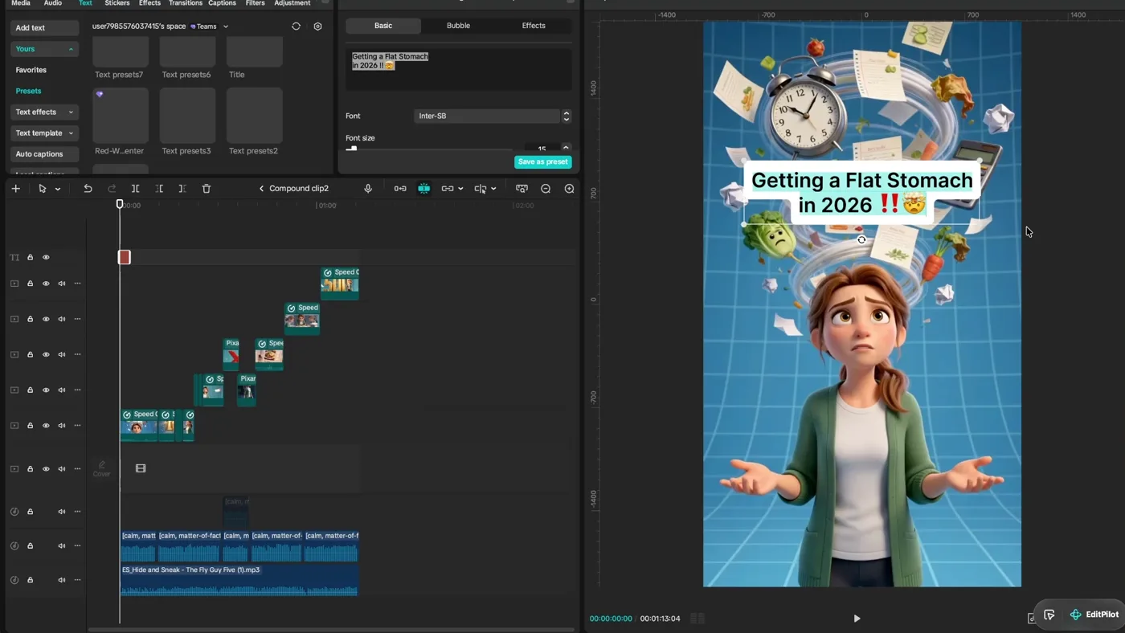Click the Add text button
This screenshot has width=1125, height=633.
click(44, 27)
